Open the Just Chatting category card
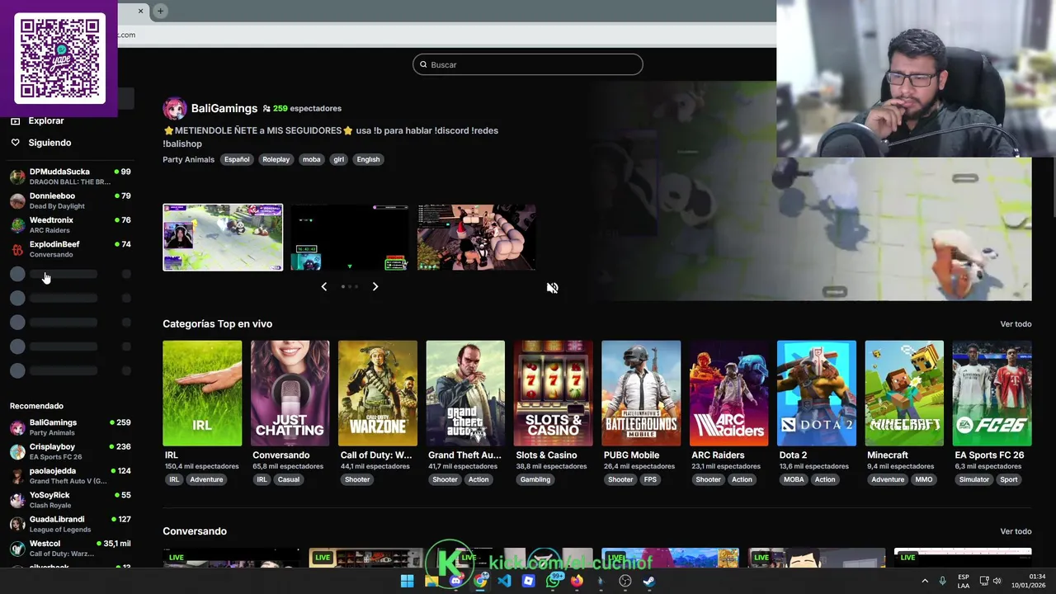 click(x=290, y=394)
